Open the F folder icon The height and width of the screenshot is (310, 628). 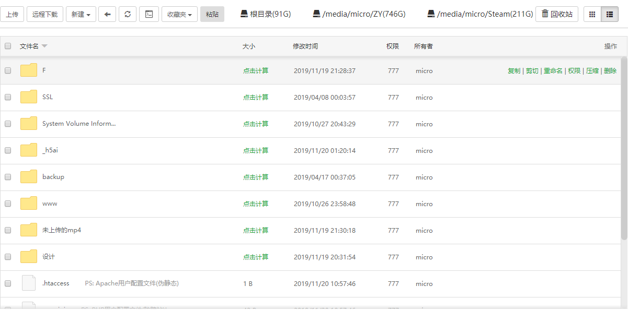click(x=29, y=70)
